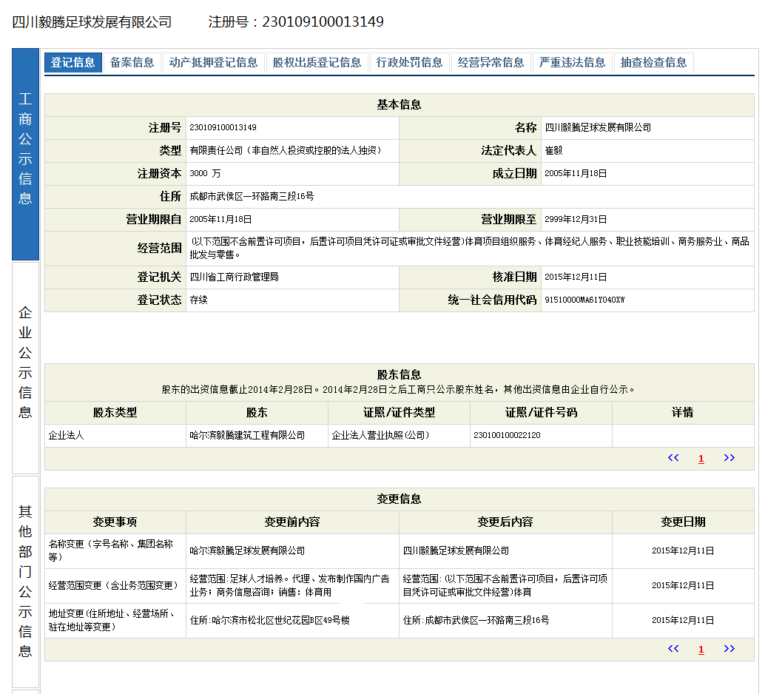Click former name 哈尔滨毅腾足球发展有限公司
This screenshot has height=694, width=765.
tap(247, 550)
